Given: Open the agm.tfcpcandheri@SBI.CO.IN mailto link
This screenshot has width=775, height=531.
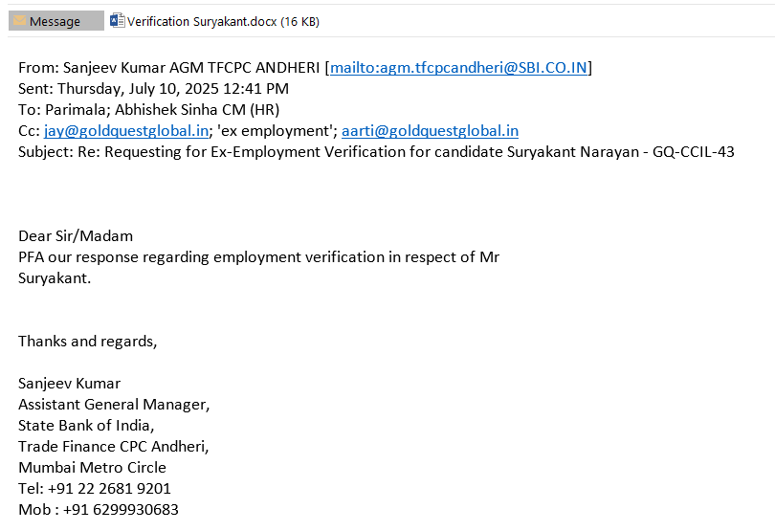Looking at the screenshot, I should click(458, 67).
